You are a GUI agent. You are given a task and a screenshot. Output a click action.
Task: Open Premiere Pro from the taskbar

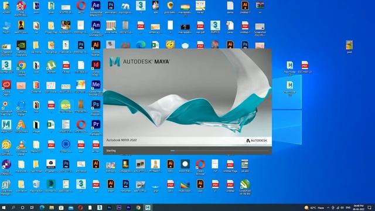[128, 207]
